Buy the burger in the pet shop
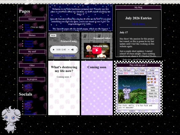Image resolution: width=180 pixels, height=135 pixels. click(x=148, y=79)
